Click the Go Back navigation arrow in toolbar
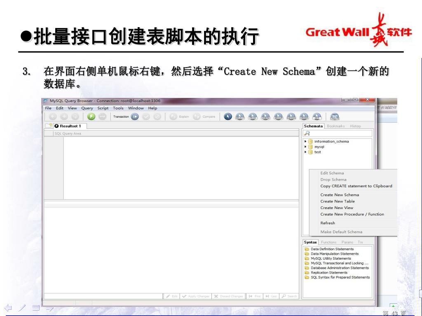Viewport: 422px width, 316px height. [x=53, y=116]
